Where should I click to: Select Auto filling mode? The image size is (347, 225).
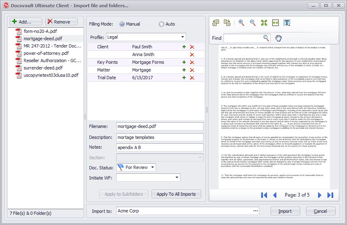(162, 24)
